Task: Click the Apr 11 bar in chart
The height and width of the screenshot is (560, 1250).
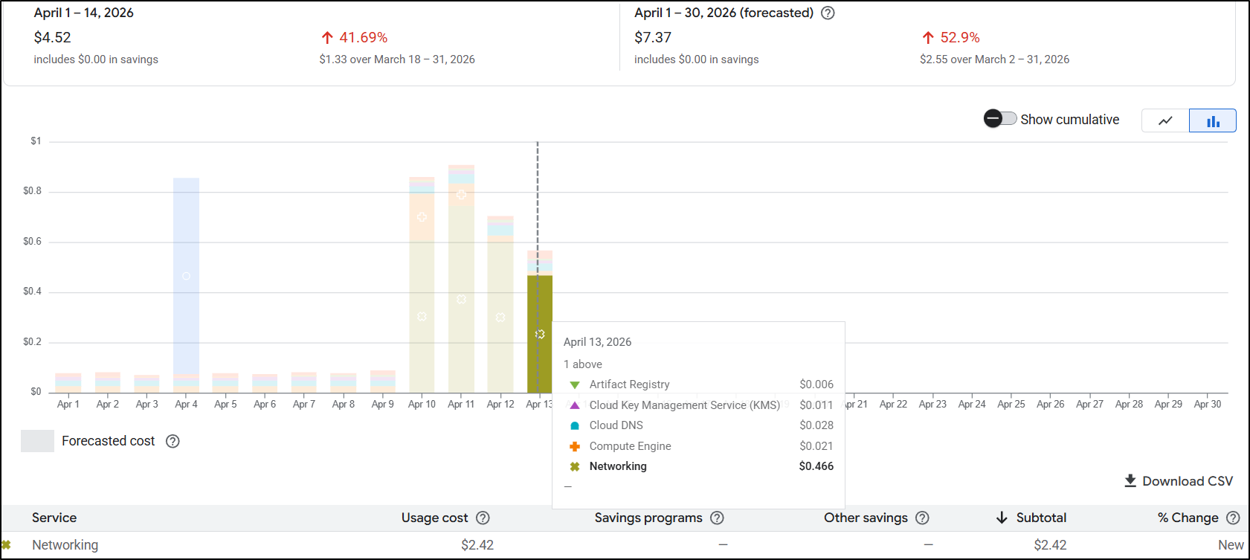Action: click(461, 297)
